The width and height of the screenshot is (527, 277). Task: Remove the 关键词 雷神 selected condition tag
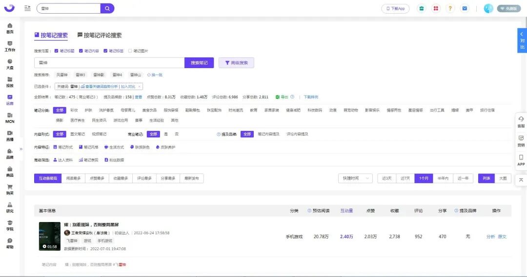point(139,87)
